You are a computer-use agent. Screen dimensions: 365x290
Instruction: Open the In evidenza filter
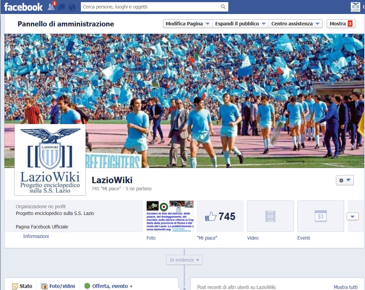[184, 260]
